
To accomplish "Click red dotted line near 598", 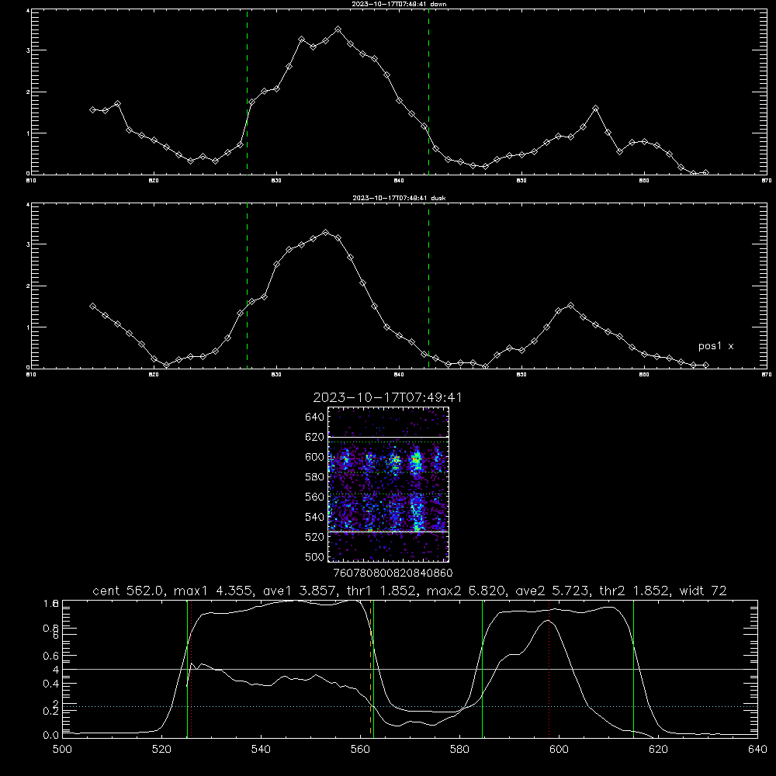I will (549, 669).
